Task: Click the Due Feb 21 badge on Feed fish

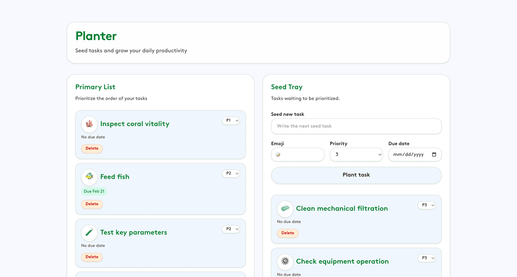Action: (94, 192)
